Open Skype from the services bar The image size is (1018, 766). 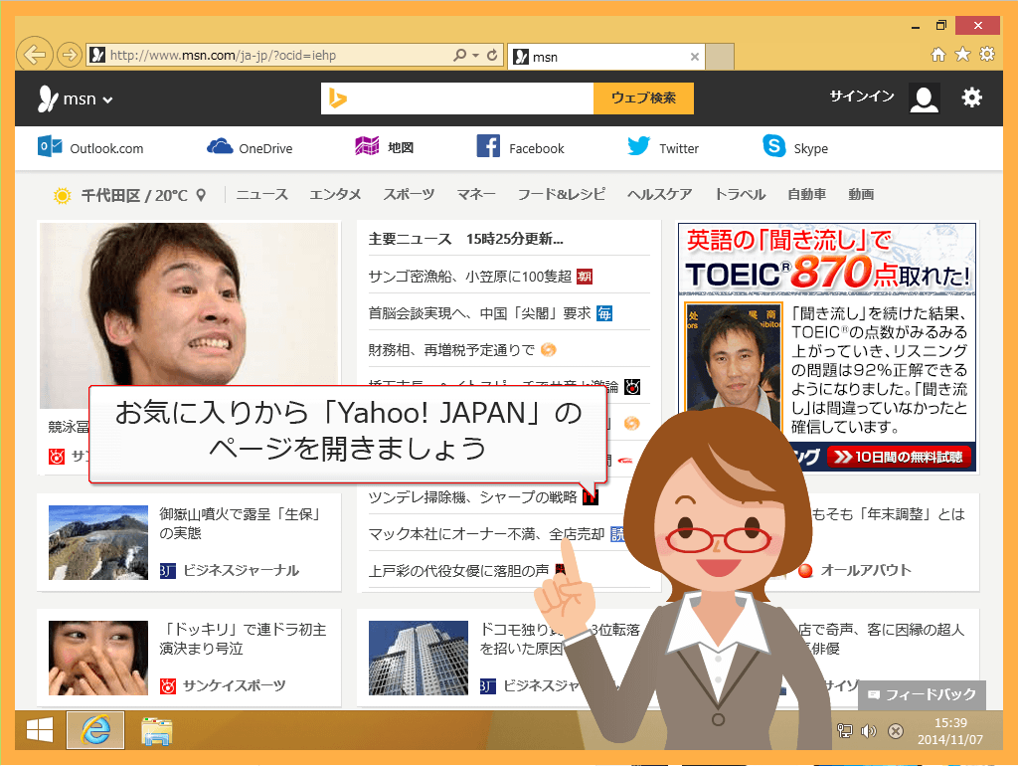(795, 146)
